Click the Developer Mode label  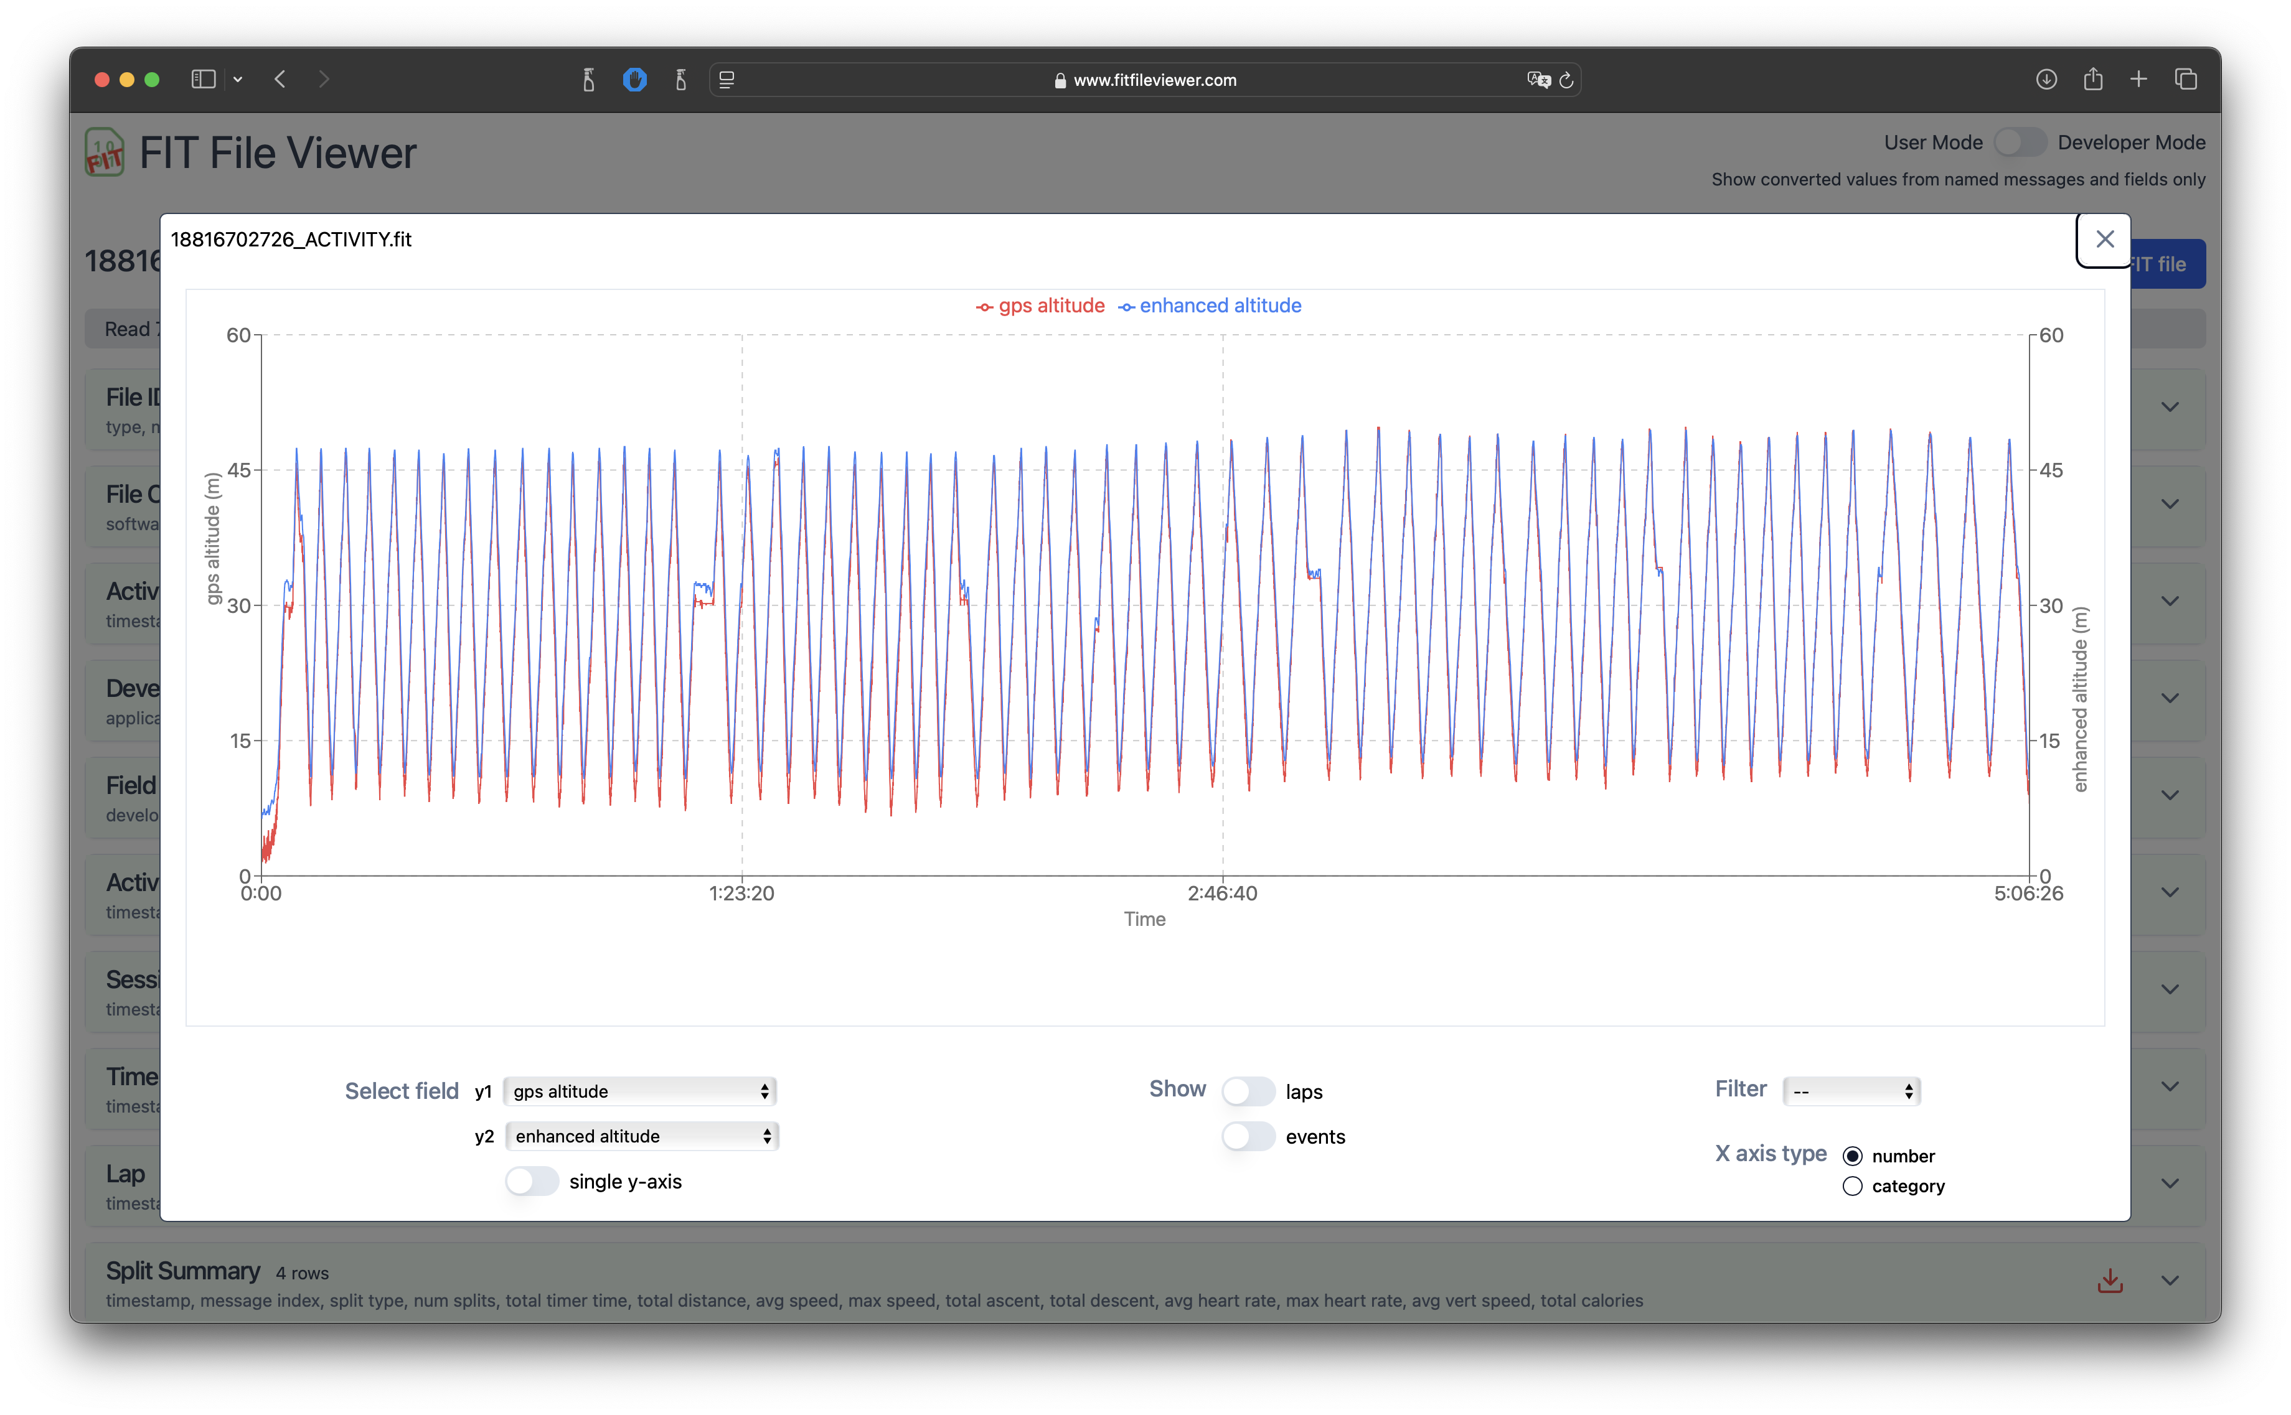tap(2132, 142)
